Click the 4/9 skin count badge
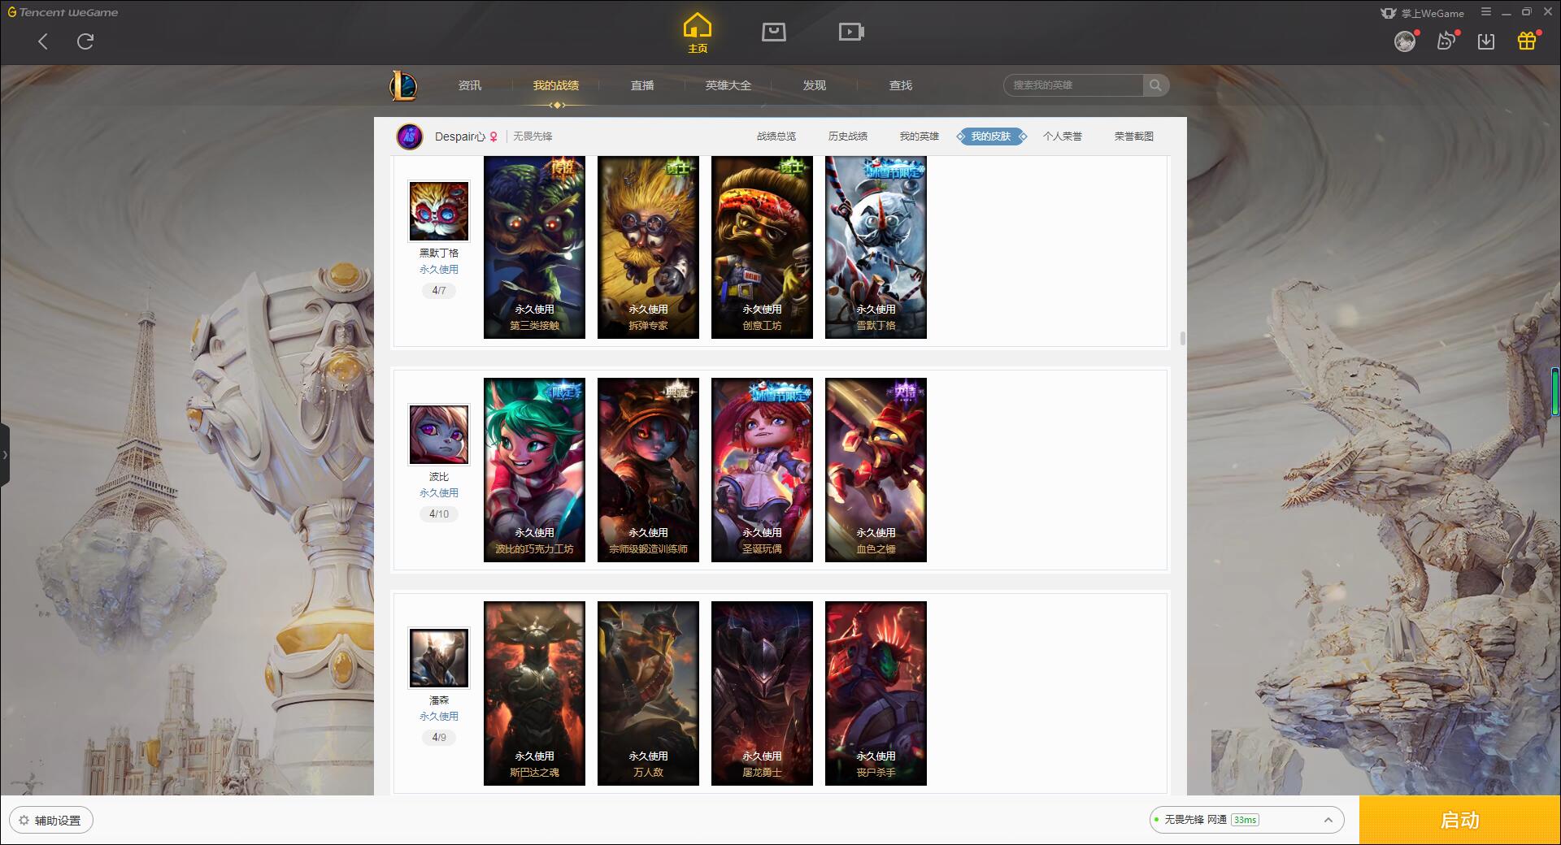This screenshot has height=845, width=1561. pos(439,737)
